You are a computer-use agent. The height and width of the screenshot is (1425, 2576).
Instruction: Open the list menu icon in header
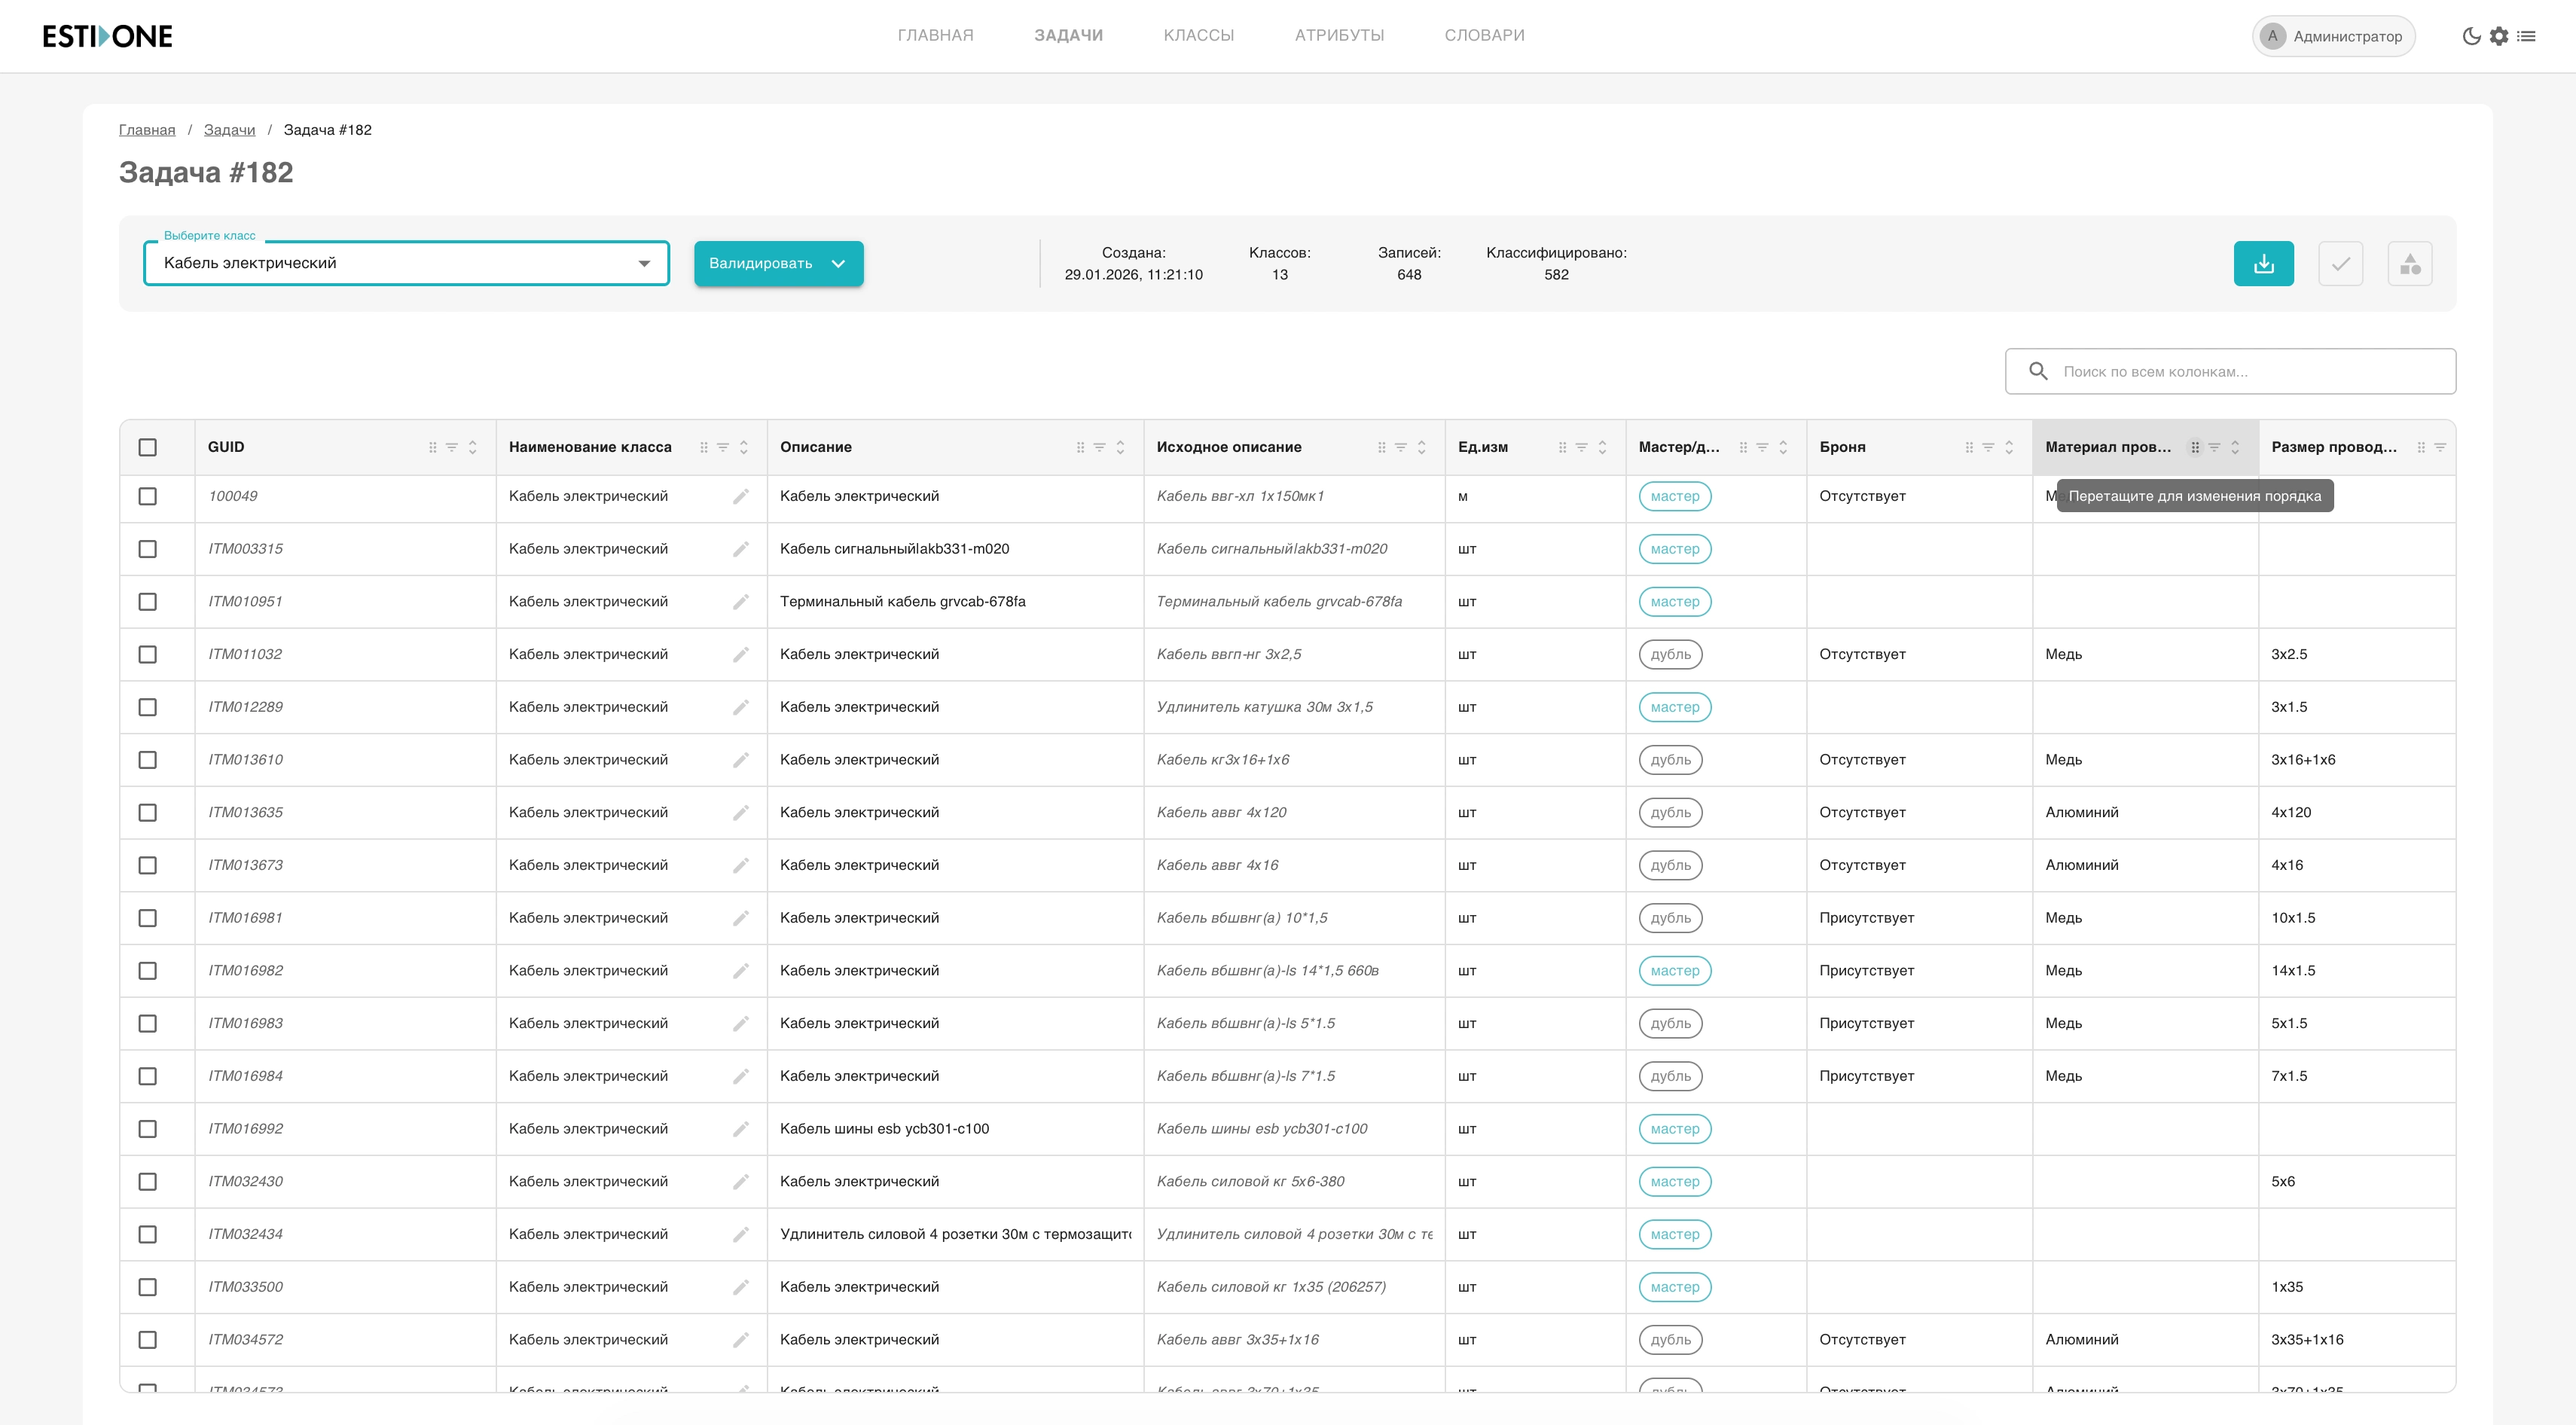coord(2527,36)
